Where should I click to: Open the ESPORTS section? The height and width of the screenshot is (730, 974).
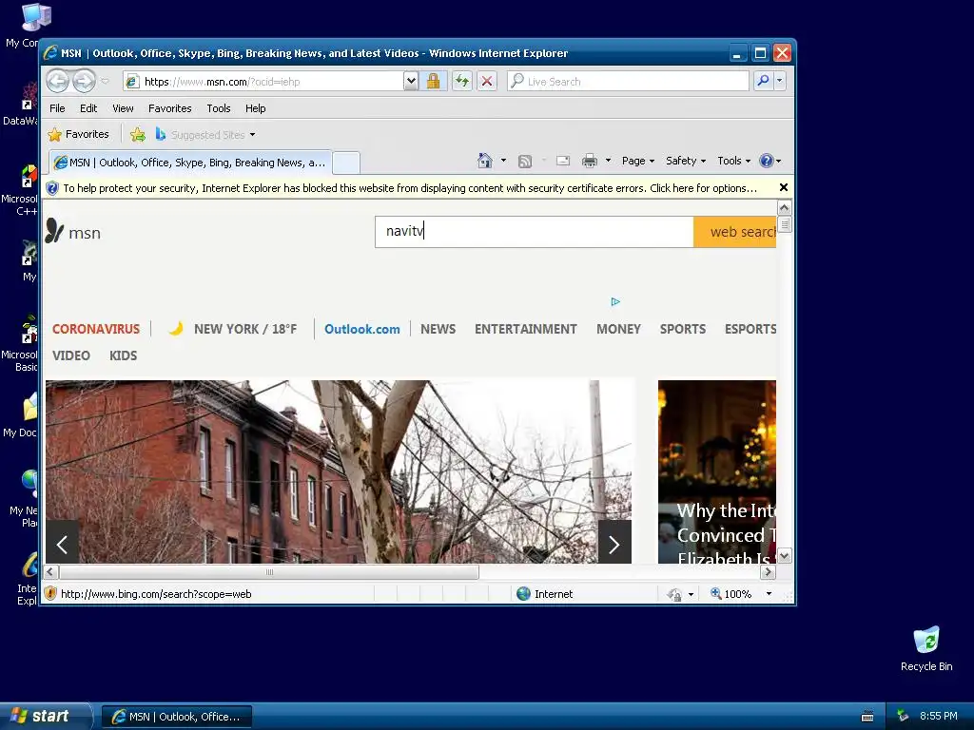point(750,329)
